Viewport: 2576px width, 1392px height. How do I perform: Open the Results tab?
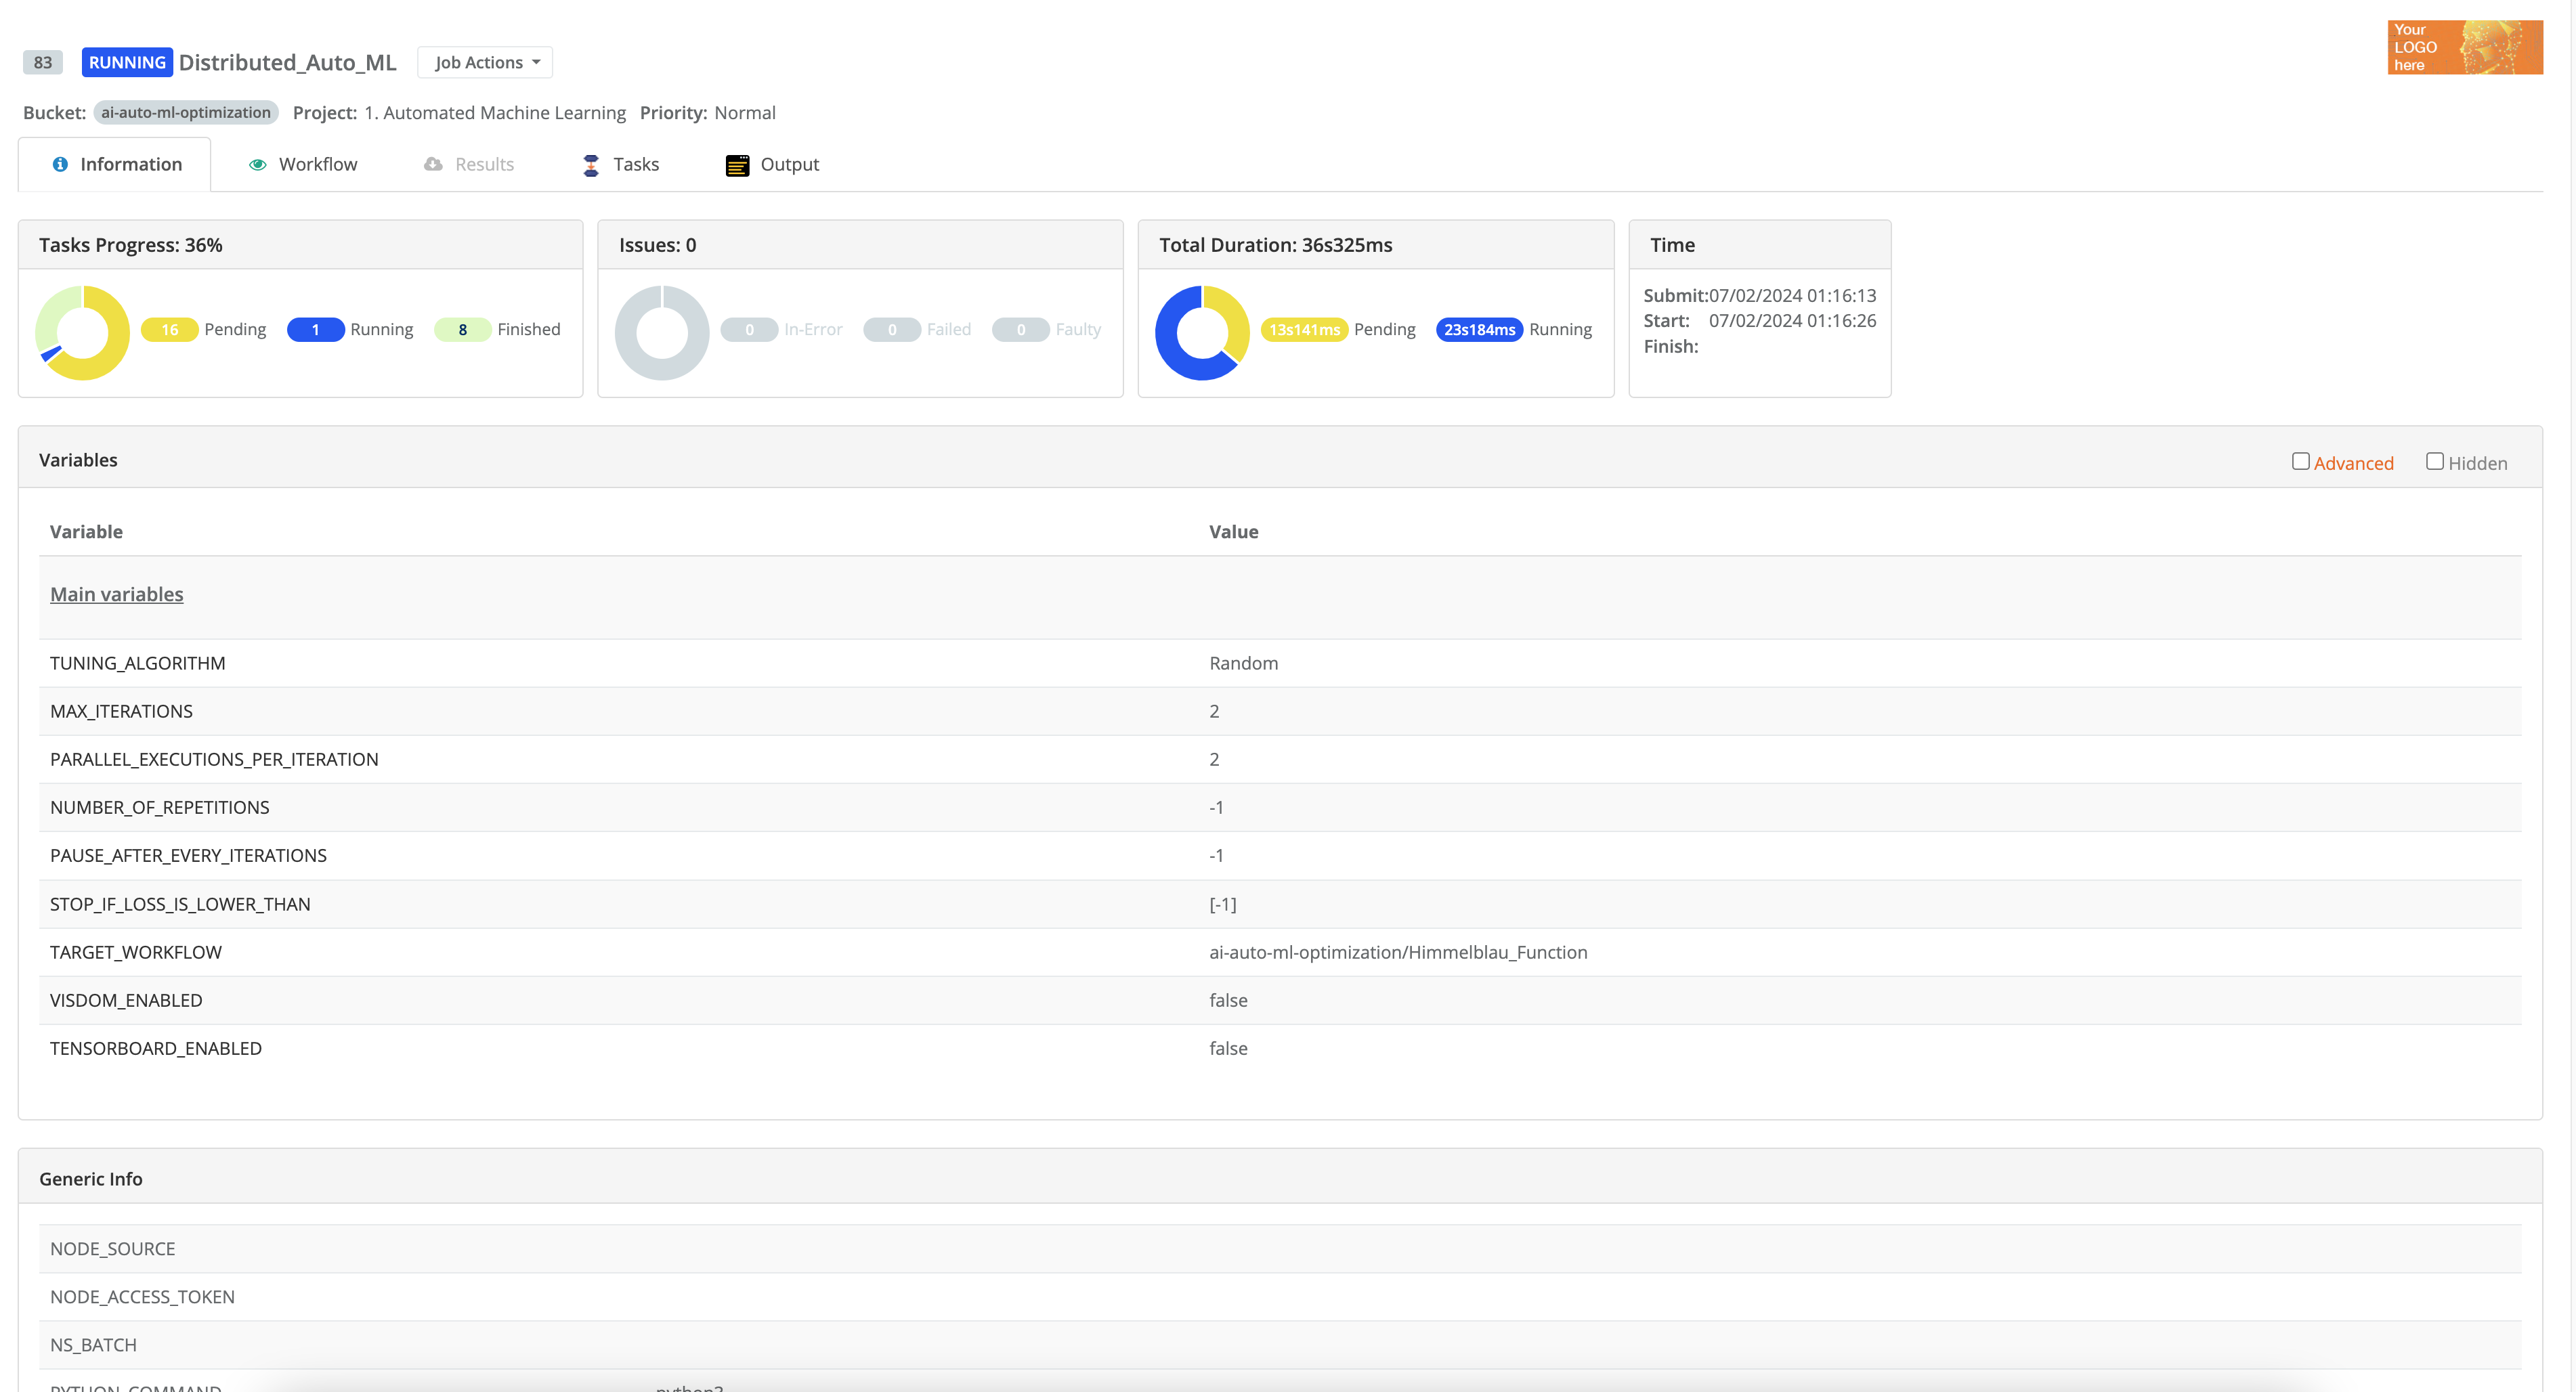click(469, 164)
